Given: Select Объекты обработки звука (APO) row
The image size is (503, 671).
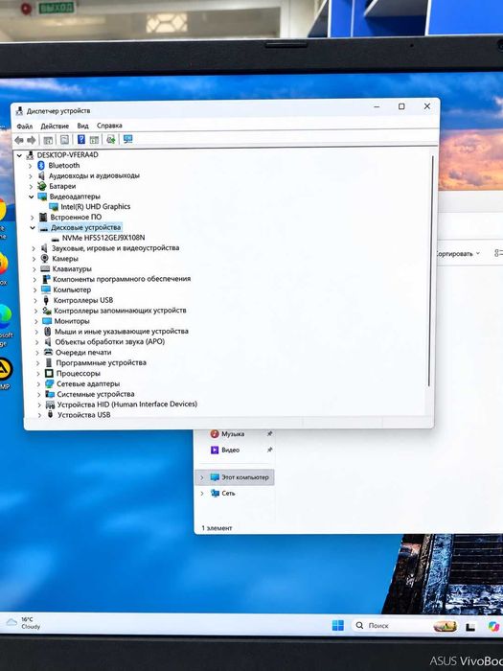Looking at the screenshot, I should coord(110,342).
